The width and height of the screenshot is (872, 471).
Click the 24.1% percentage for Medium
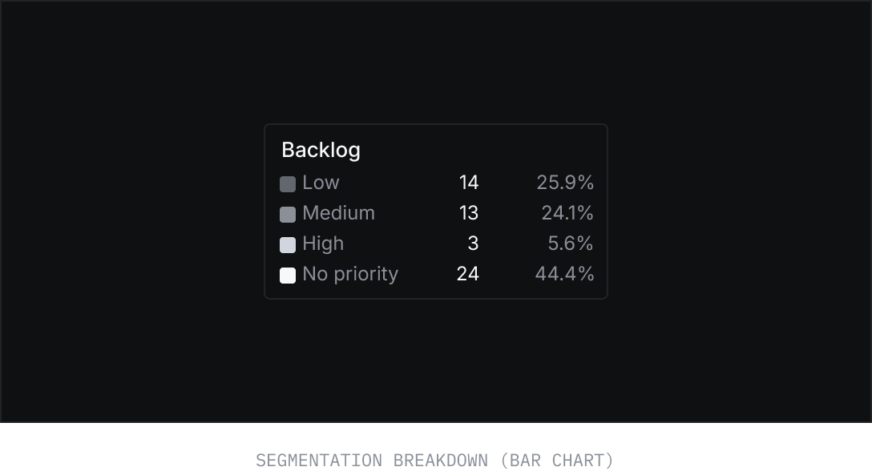[567, 213]
